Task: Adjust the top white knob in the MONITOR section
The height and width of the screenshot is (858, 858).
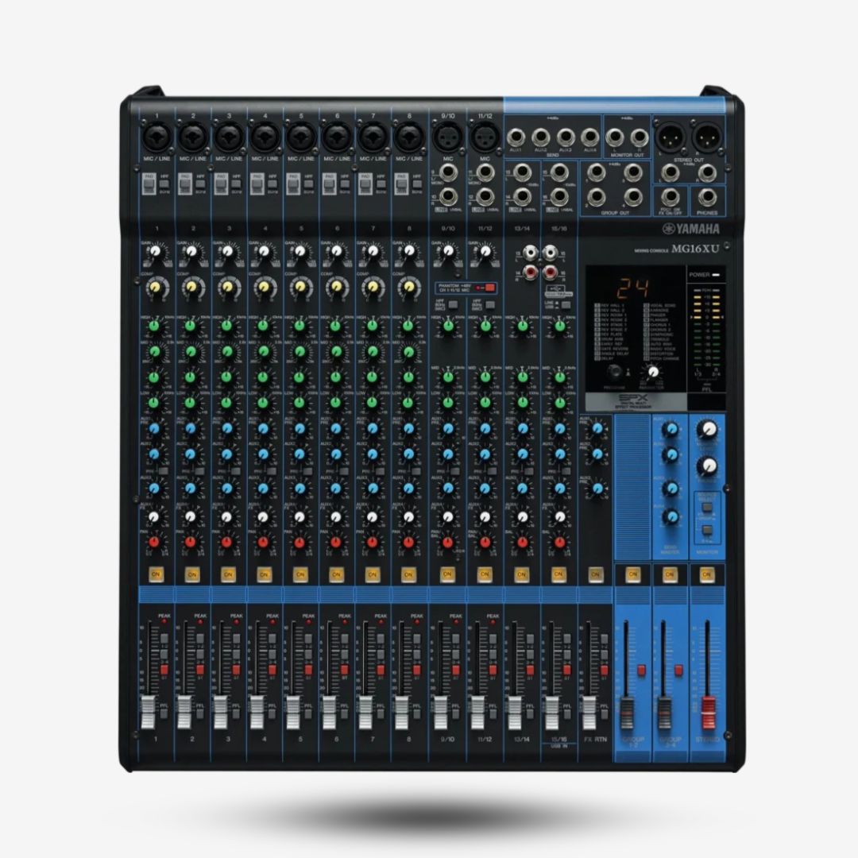Action: pos(708,428)
